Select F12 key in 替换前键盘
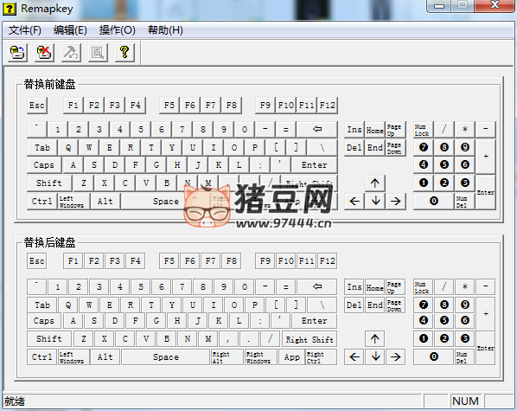 [x=328, y=106]
